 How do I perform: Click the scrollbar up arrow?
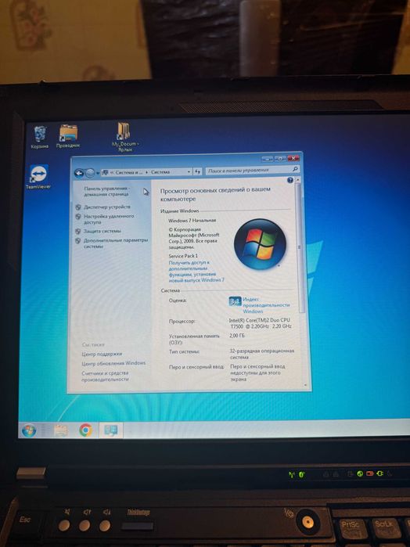click(x=297, y=180)
